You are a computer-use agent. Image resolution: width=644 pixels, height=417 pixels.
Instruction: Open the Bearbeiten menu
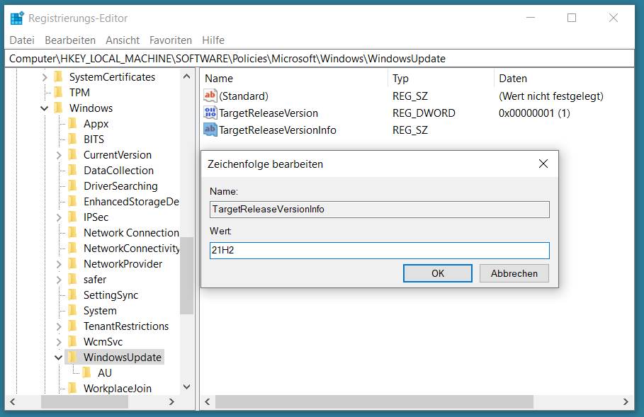coord(70,40)
